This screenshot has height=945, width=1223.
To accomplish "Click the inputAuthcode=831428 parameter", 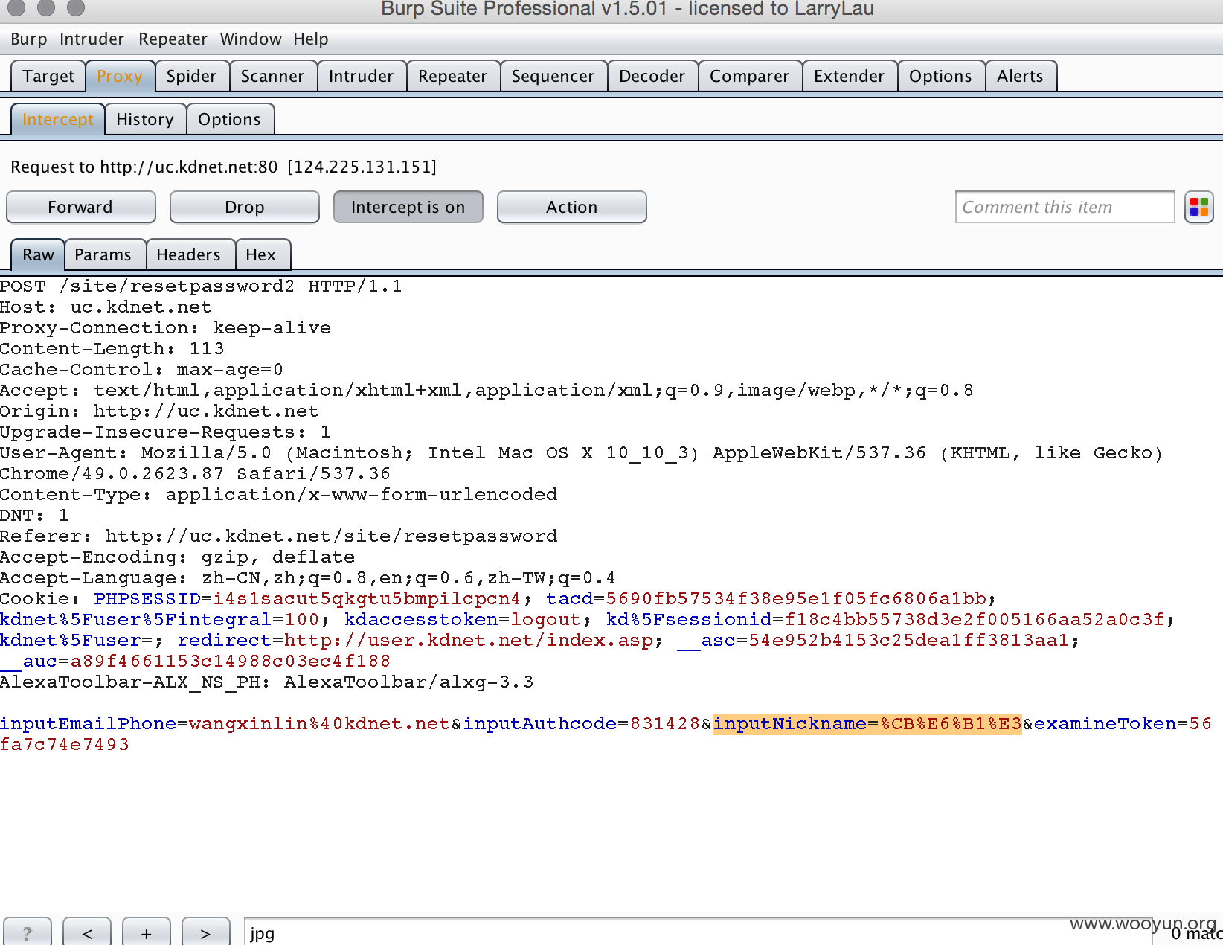I will (582, 723).
